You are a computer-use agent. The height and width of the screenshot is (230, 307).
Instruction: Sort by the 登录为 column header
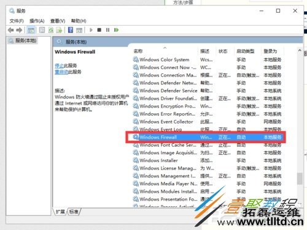tap(270, 51)
